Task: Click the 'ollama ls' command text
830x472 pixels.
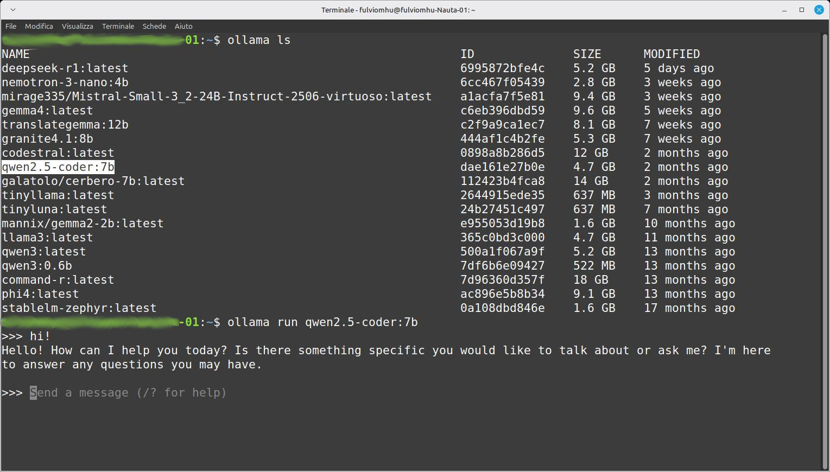Action: (x=259, y=40)
